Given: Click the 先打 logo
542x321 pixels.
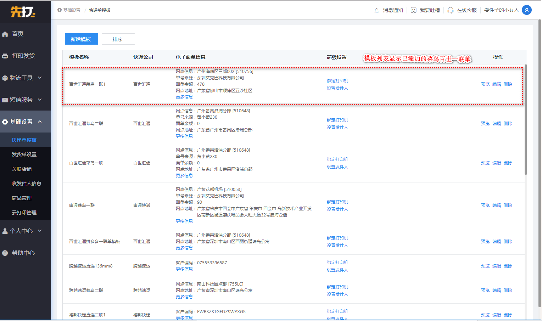Looking at the screenshot, I should click(x=23, y=12).
